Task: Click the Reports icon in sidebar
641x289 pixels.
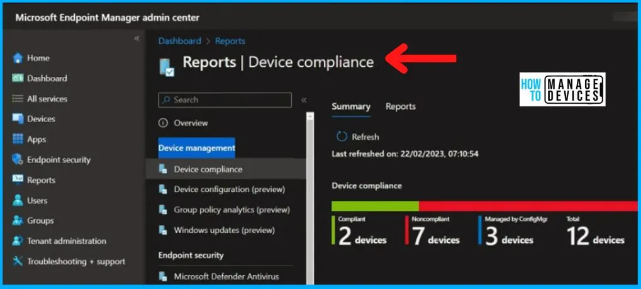Action: (x=18, y=179)
